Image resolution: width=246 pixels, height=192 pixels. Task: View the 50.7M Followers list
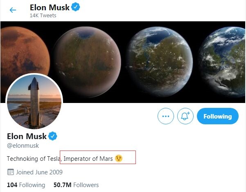76,185
